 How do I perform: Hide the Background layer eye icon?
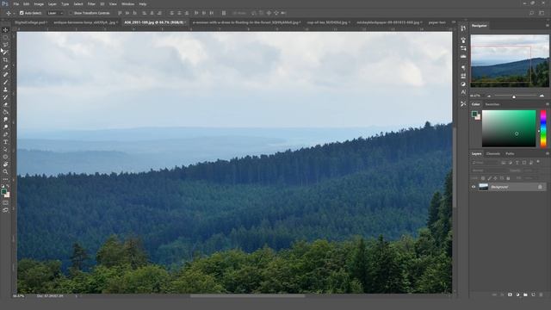point(474,187)
